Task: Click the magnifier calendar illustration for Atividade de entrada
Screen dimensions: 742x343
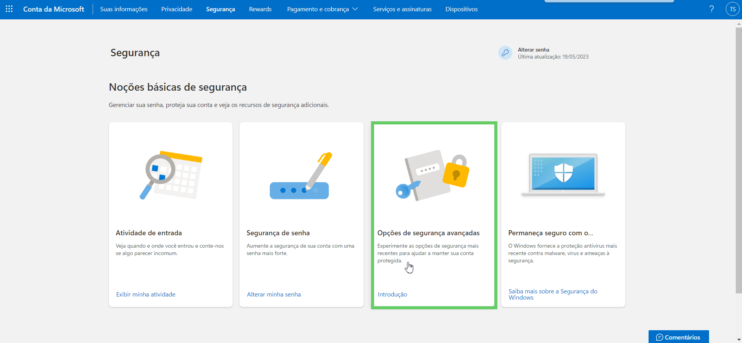Action: coord(171,175)
